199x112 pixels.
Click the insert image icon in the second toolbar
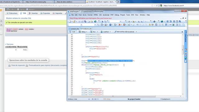point(174,25)
